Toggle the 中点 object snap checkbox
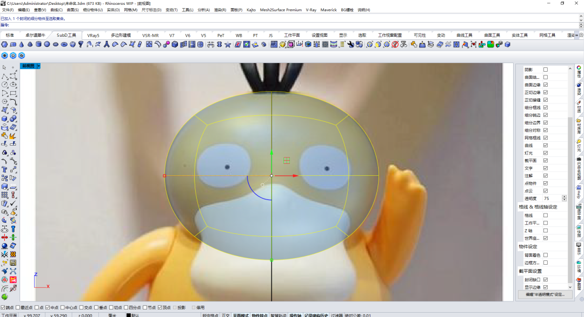The height and width of the screenshot is (317, 584). coord(48,307)
